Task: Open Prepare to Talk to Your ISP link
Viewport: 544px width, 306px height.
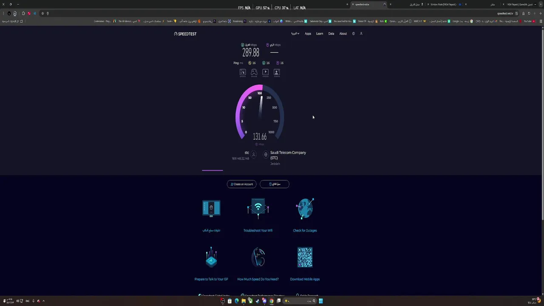Action: click(211, 279)
